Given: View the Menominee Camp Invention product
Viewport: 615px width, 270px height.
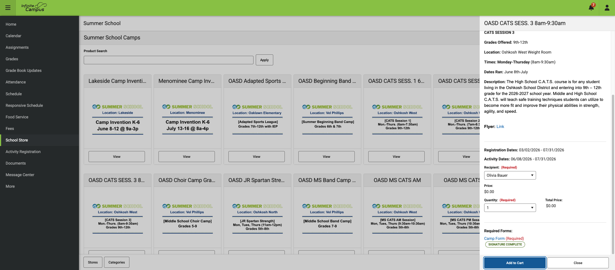Looking at the screenshot, I should (x=187, y=157).
